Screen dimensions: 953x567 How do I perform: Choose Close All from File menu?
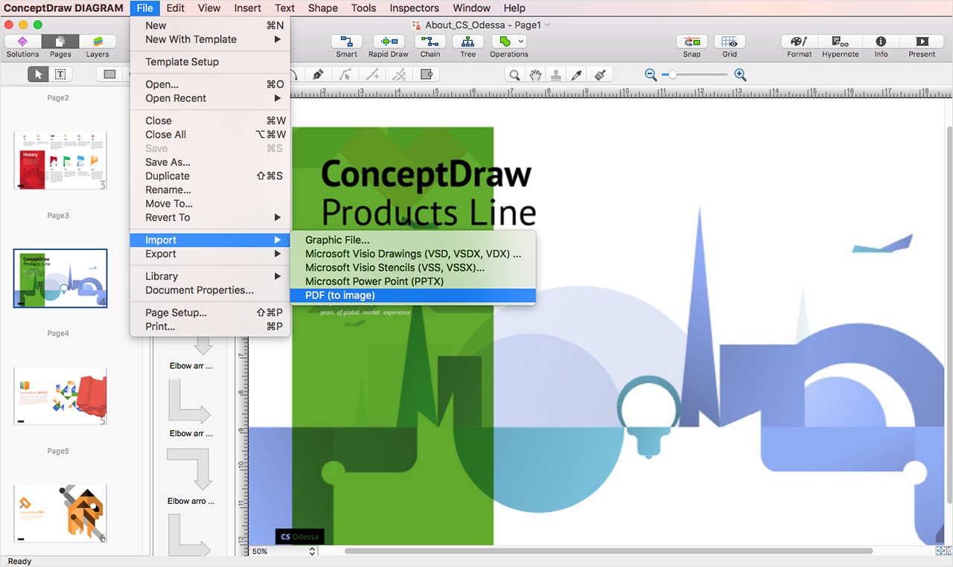[x=210, y=135]
